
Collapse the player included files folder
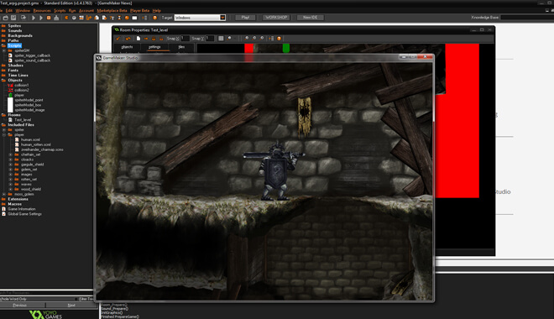(4, 134)
